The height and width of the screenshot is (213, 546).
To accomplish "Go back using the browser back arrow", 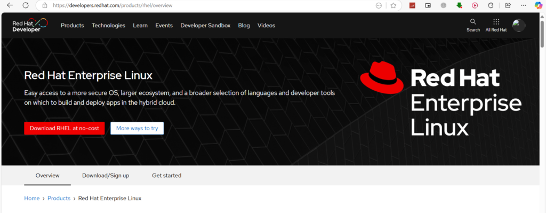I will 10,5.
